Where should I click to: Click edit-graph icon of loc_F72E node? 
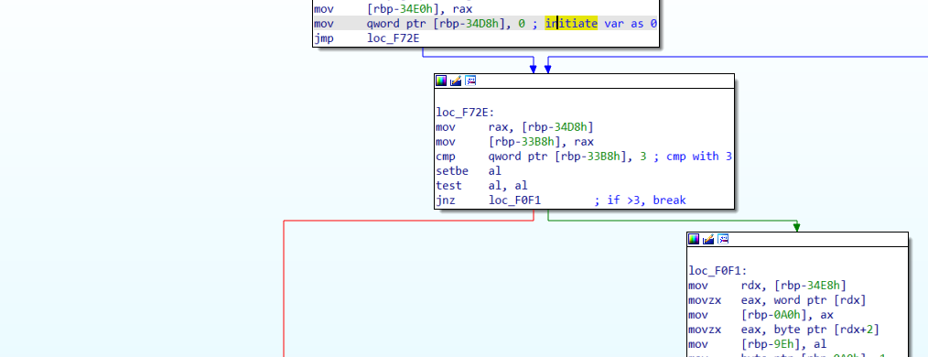coord(456,81)
